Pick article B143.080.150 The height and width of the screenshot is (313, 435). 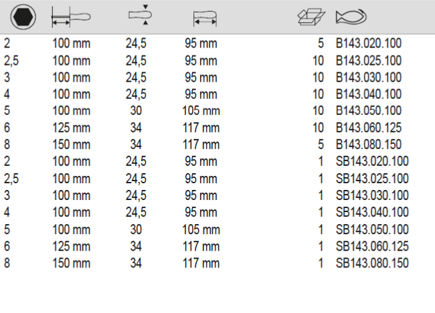point(368,144)
